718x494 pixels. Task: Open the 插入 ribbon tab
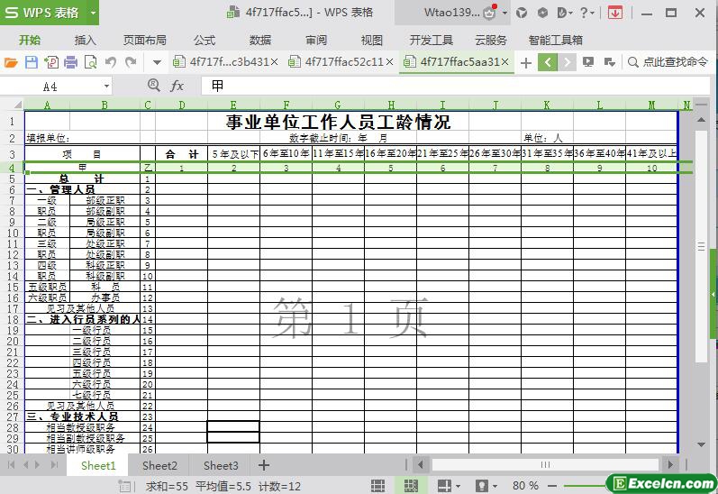click(86, 41)
